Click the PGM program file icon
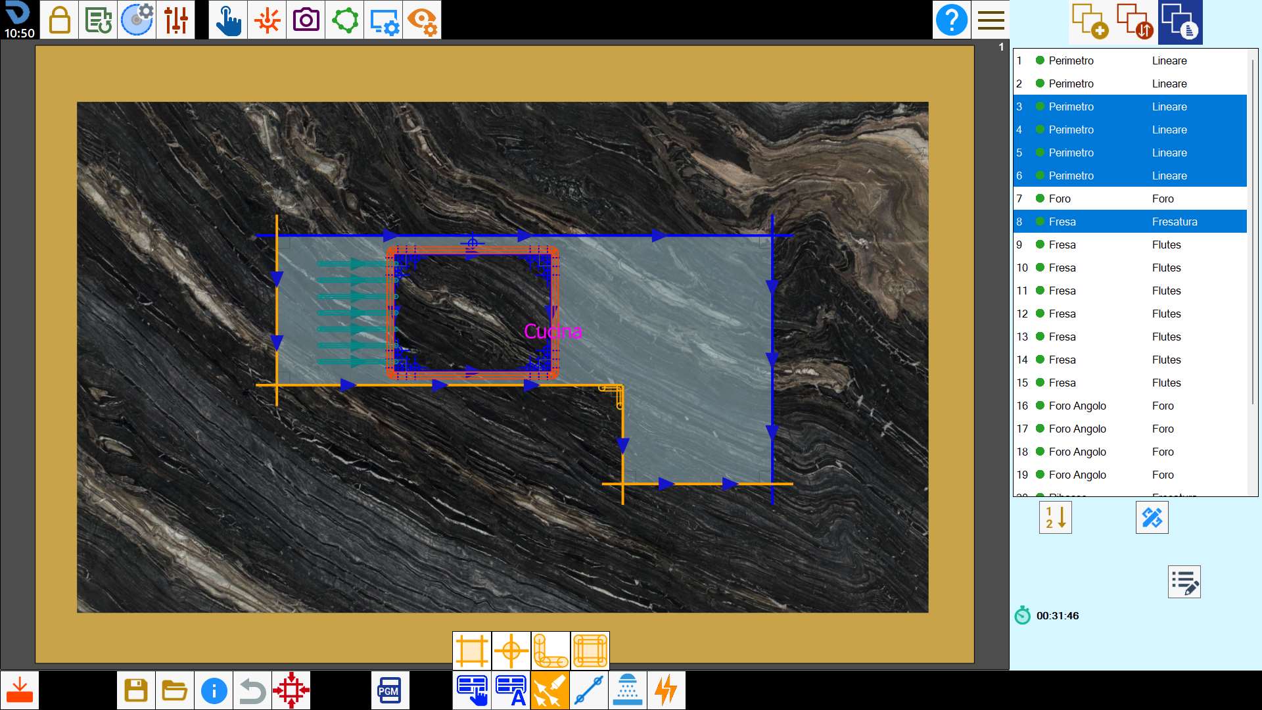Viewport: 1262px width, 710px height. pyautogui.click(x=390, y=690)
